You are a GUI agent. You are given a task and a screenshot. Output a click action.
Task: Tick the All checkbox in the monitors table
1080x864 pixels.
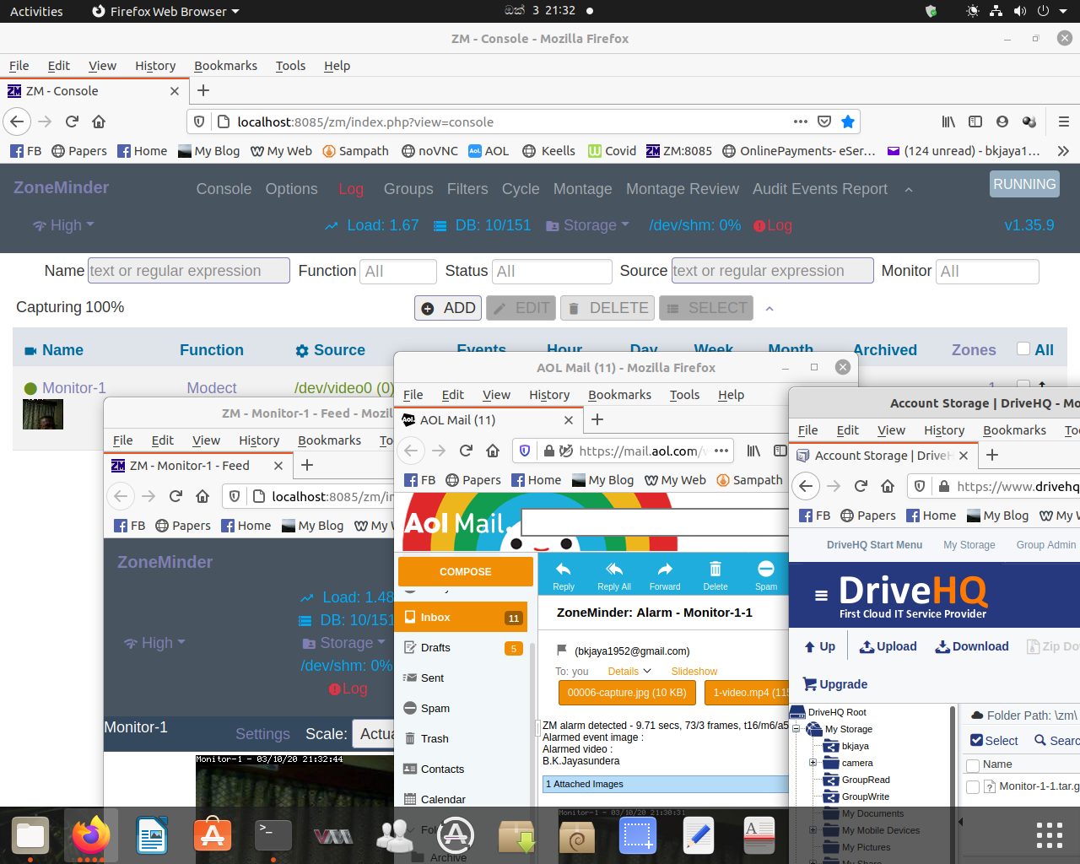[x=1023, y=348]
